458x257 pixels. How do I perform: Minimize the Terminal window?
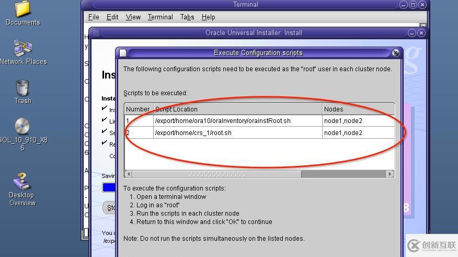tap(404, 5)
